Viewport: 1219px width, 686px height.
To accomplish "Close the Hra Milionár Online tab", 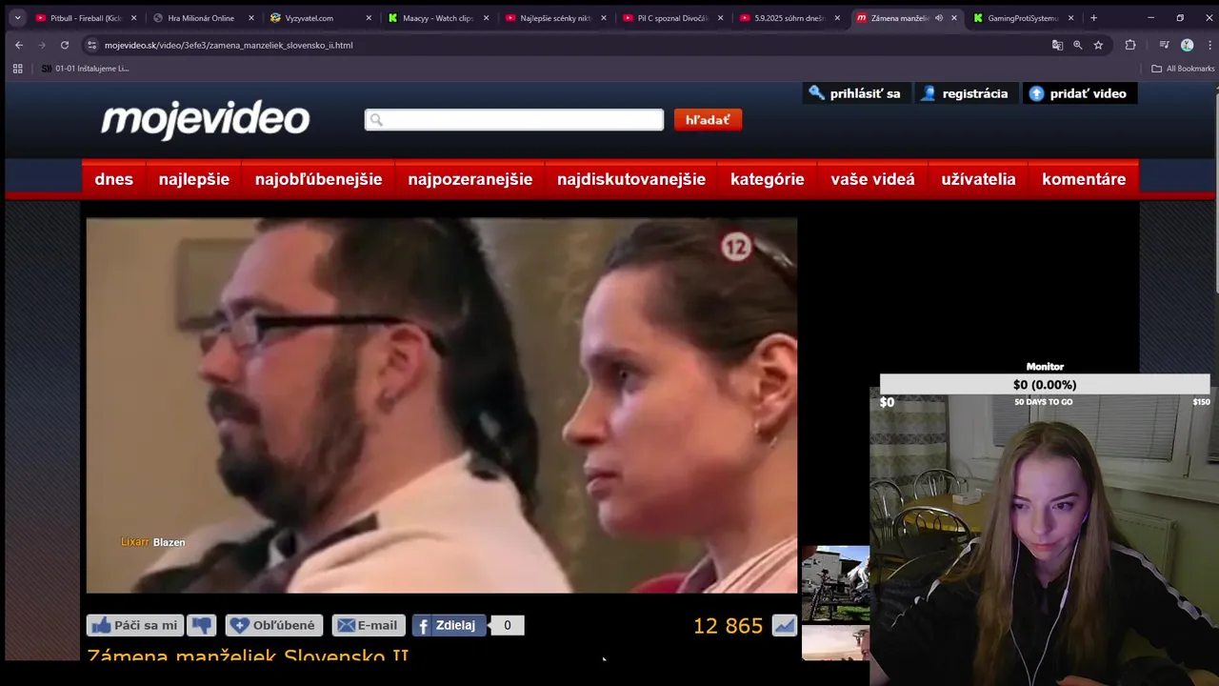I will pos(251,18).
